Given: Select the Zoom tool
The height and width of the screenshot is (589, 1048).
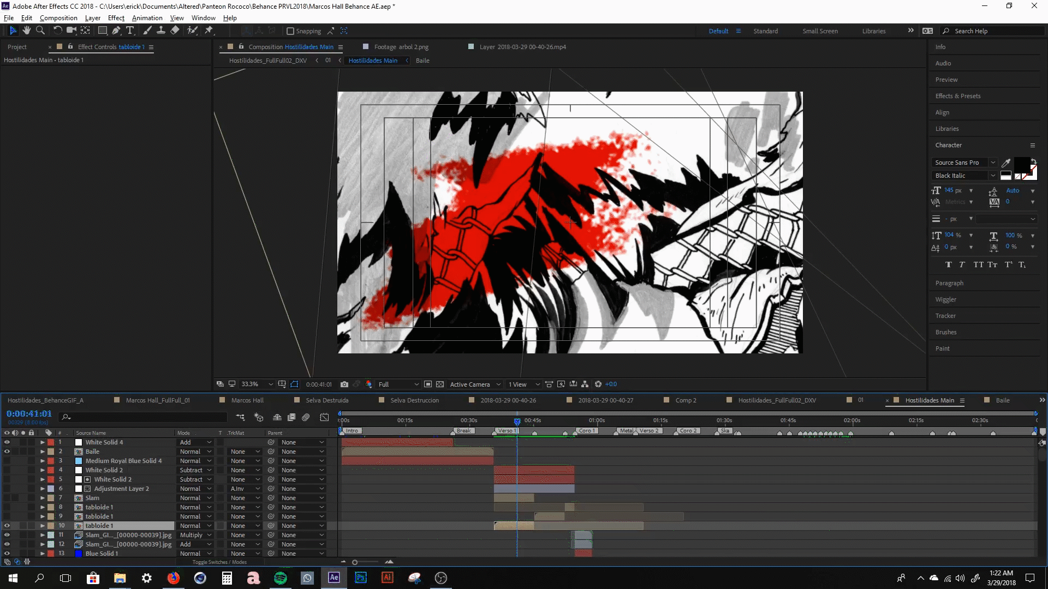Looking at the screenshot, I should click(40, 31).
